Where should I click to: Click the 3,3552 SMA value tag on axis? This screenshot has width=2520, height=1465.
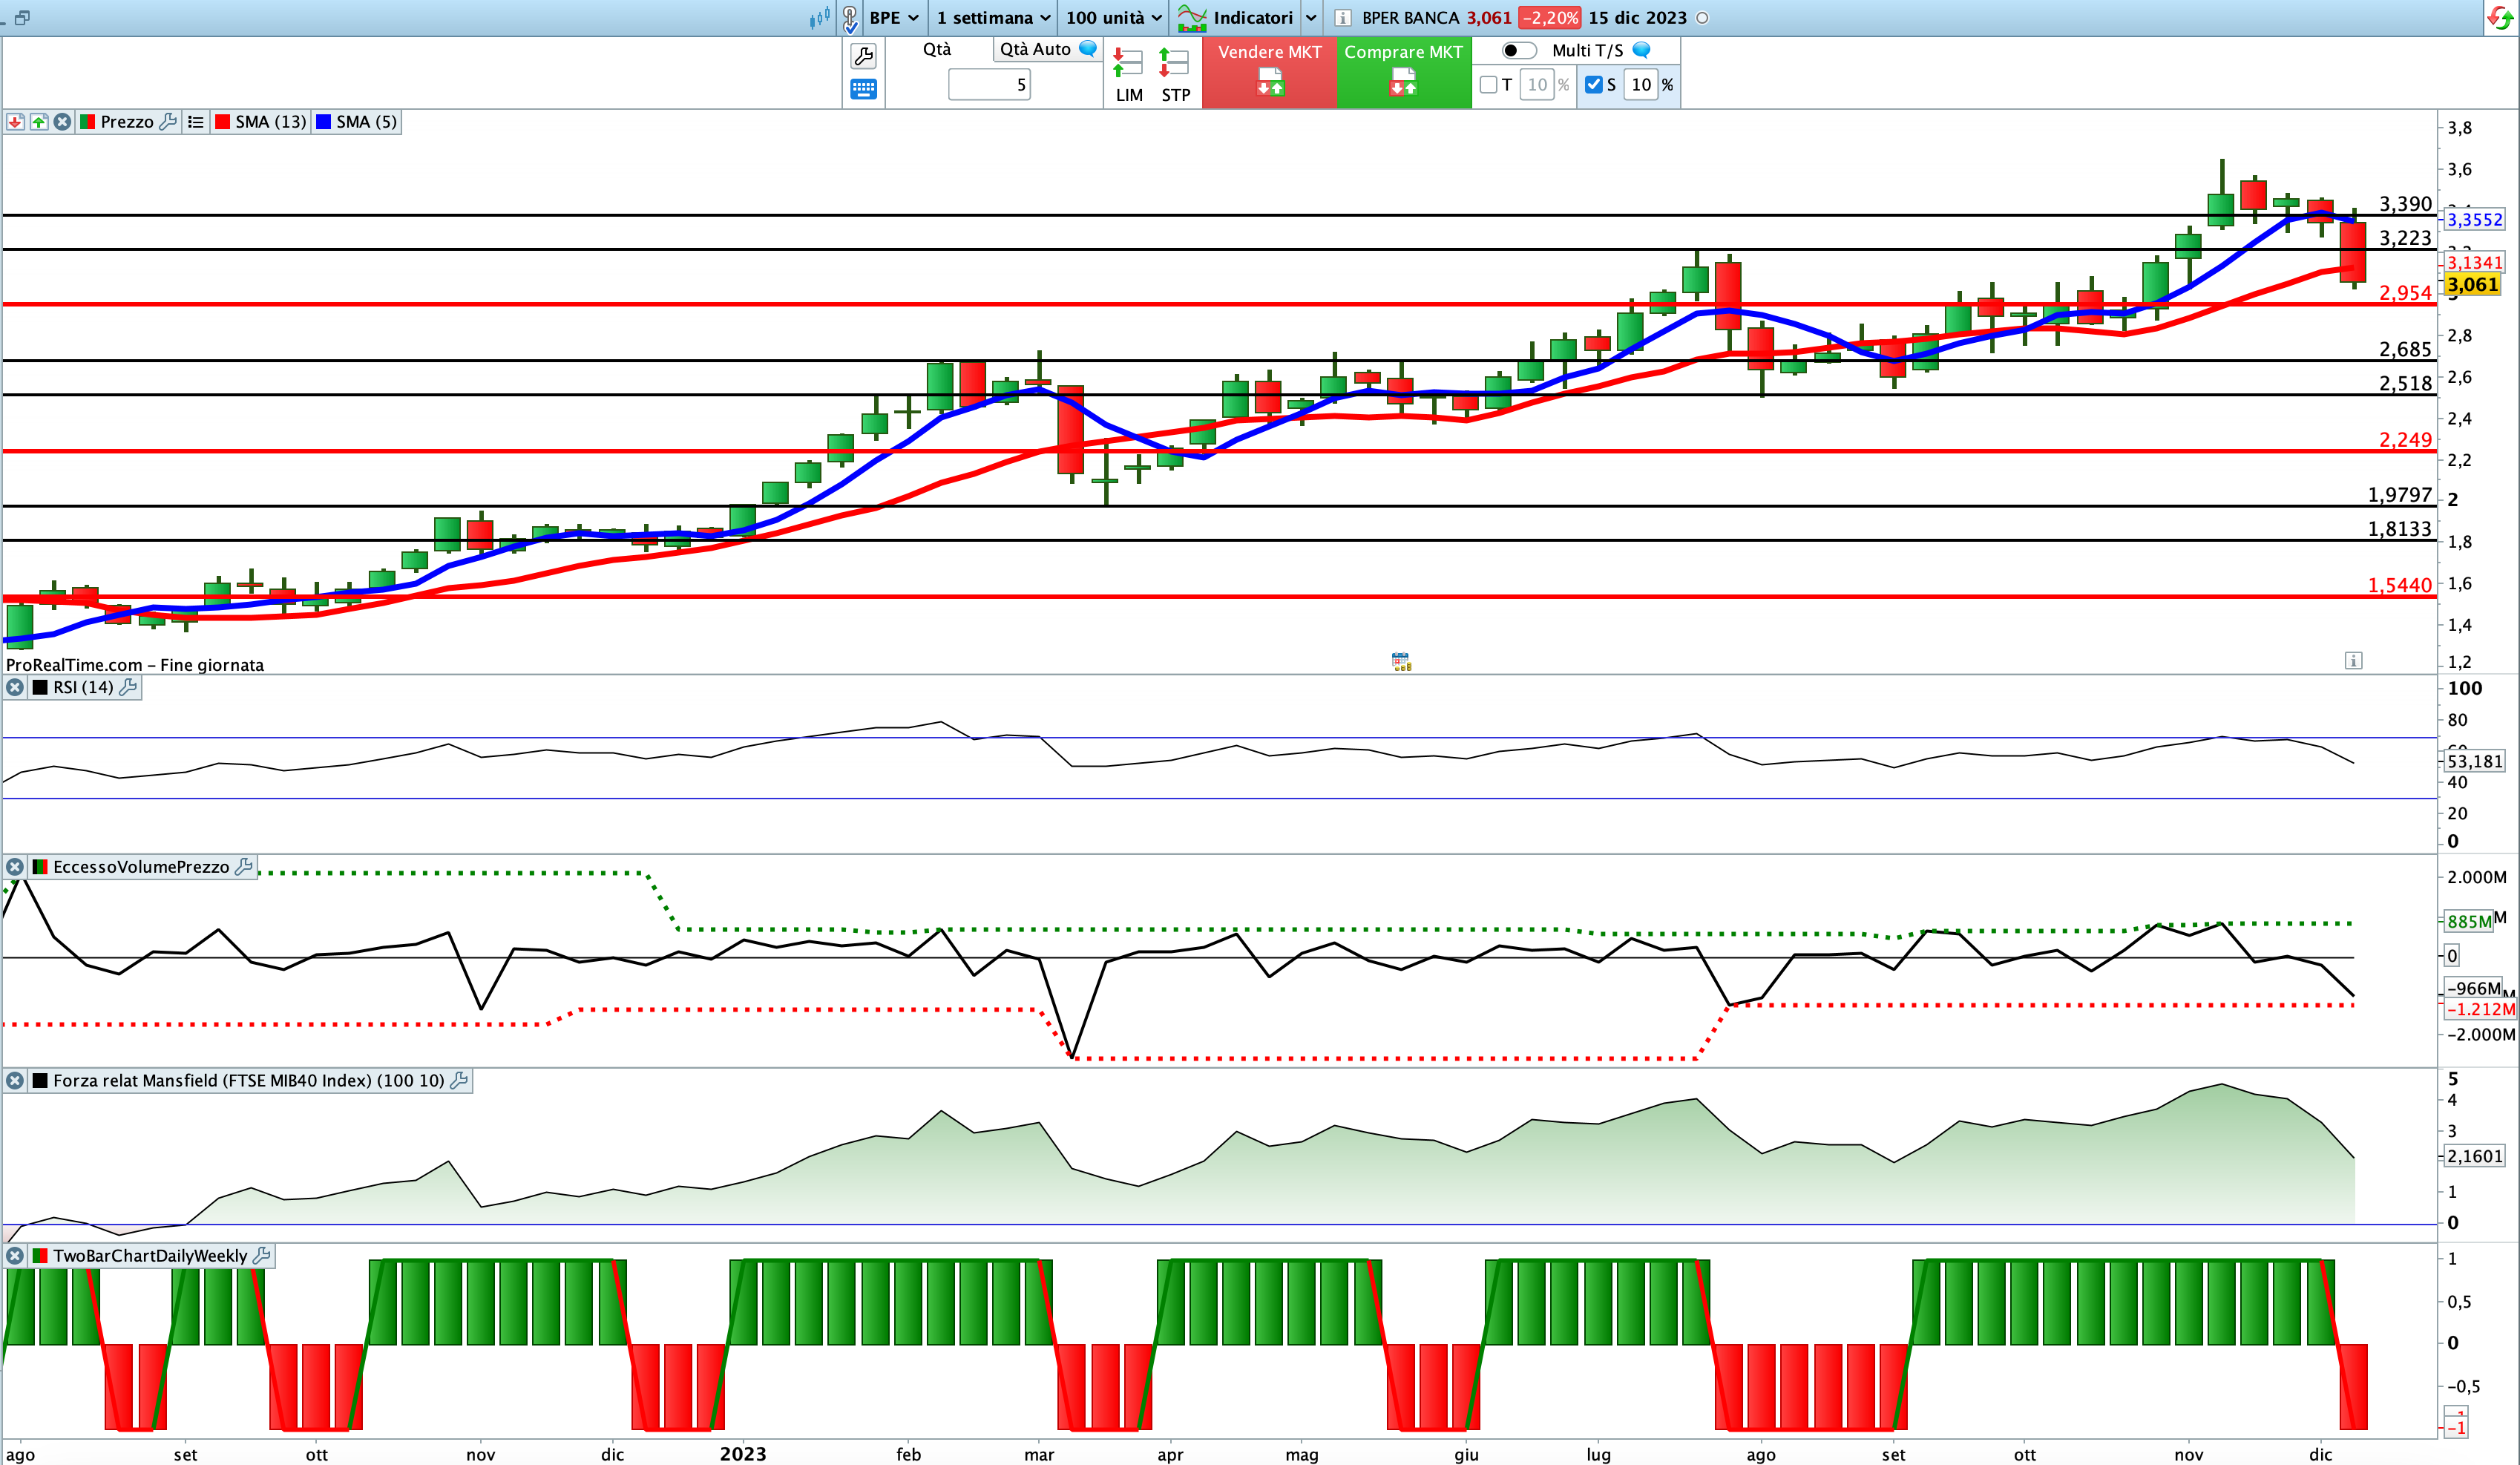(x=2474, y=219)
